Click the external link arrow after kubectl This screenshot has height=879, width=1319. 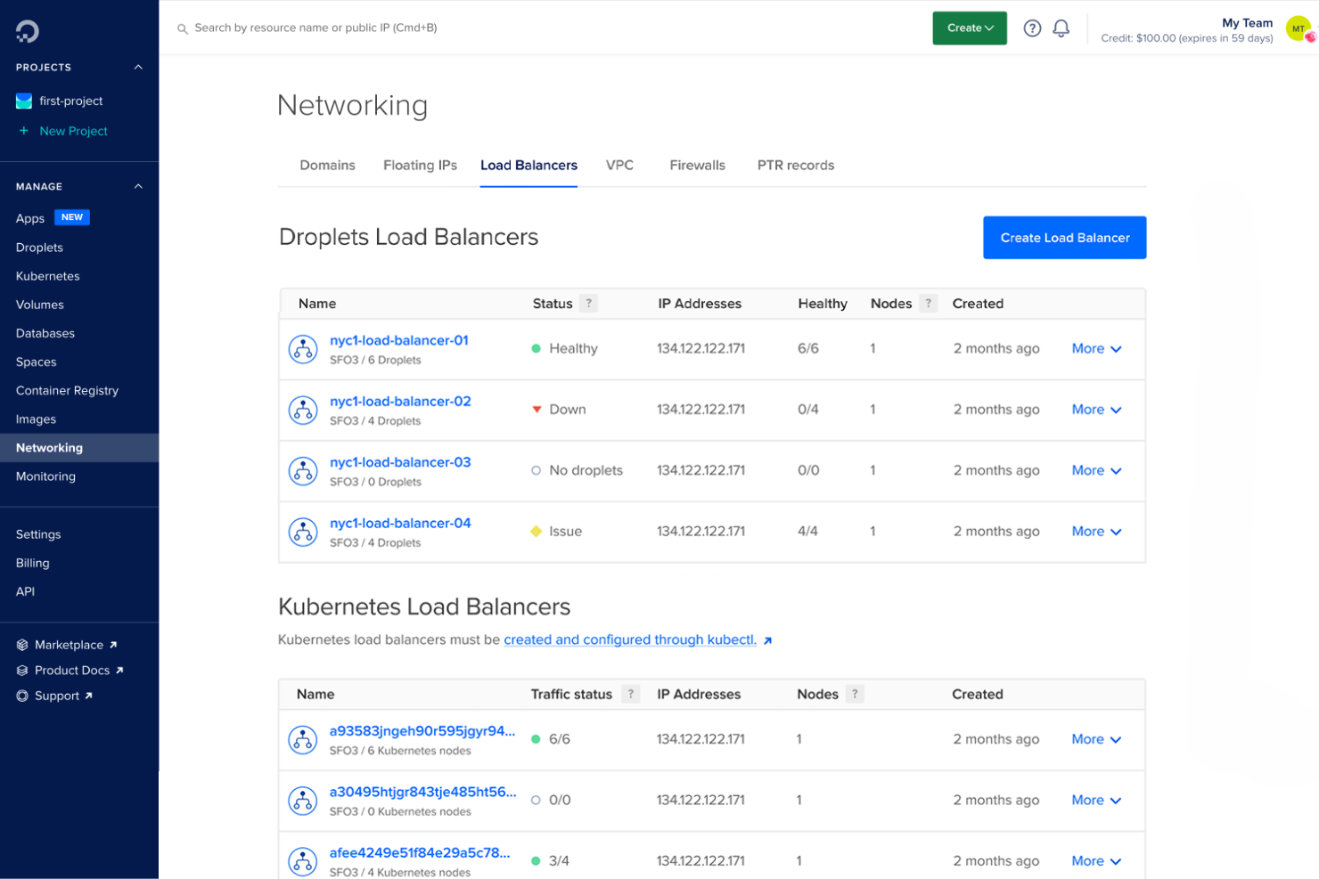[x=767, y=640]
